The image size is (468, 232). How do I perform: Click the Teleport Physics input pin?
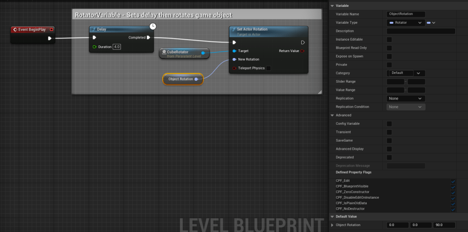tap(234, 68)
